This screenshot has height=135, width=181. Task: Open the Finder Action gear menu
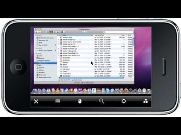(x=63, y=32)
